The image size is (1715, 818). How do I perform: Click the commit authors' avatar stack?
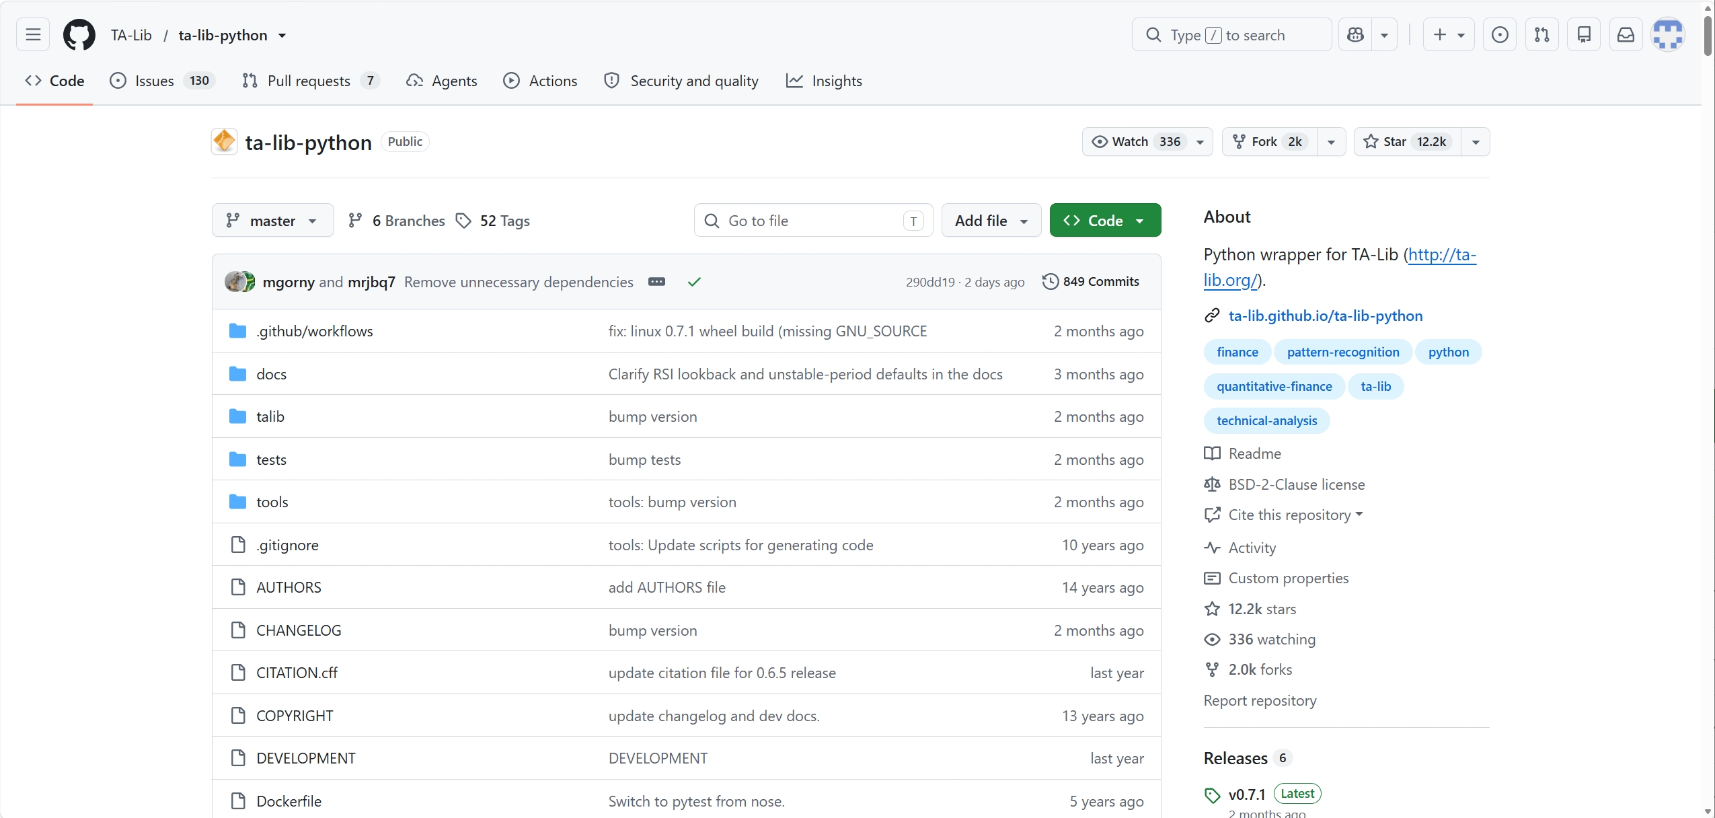(239, 281)
